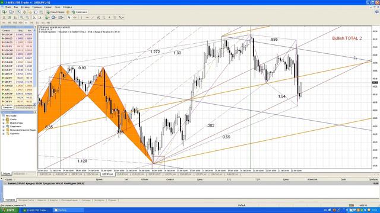Sort terminal by Прибыль column header
This screenshot has width=380, height=213.
(373, 179)
